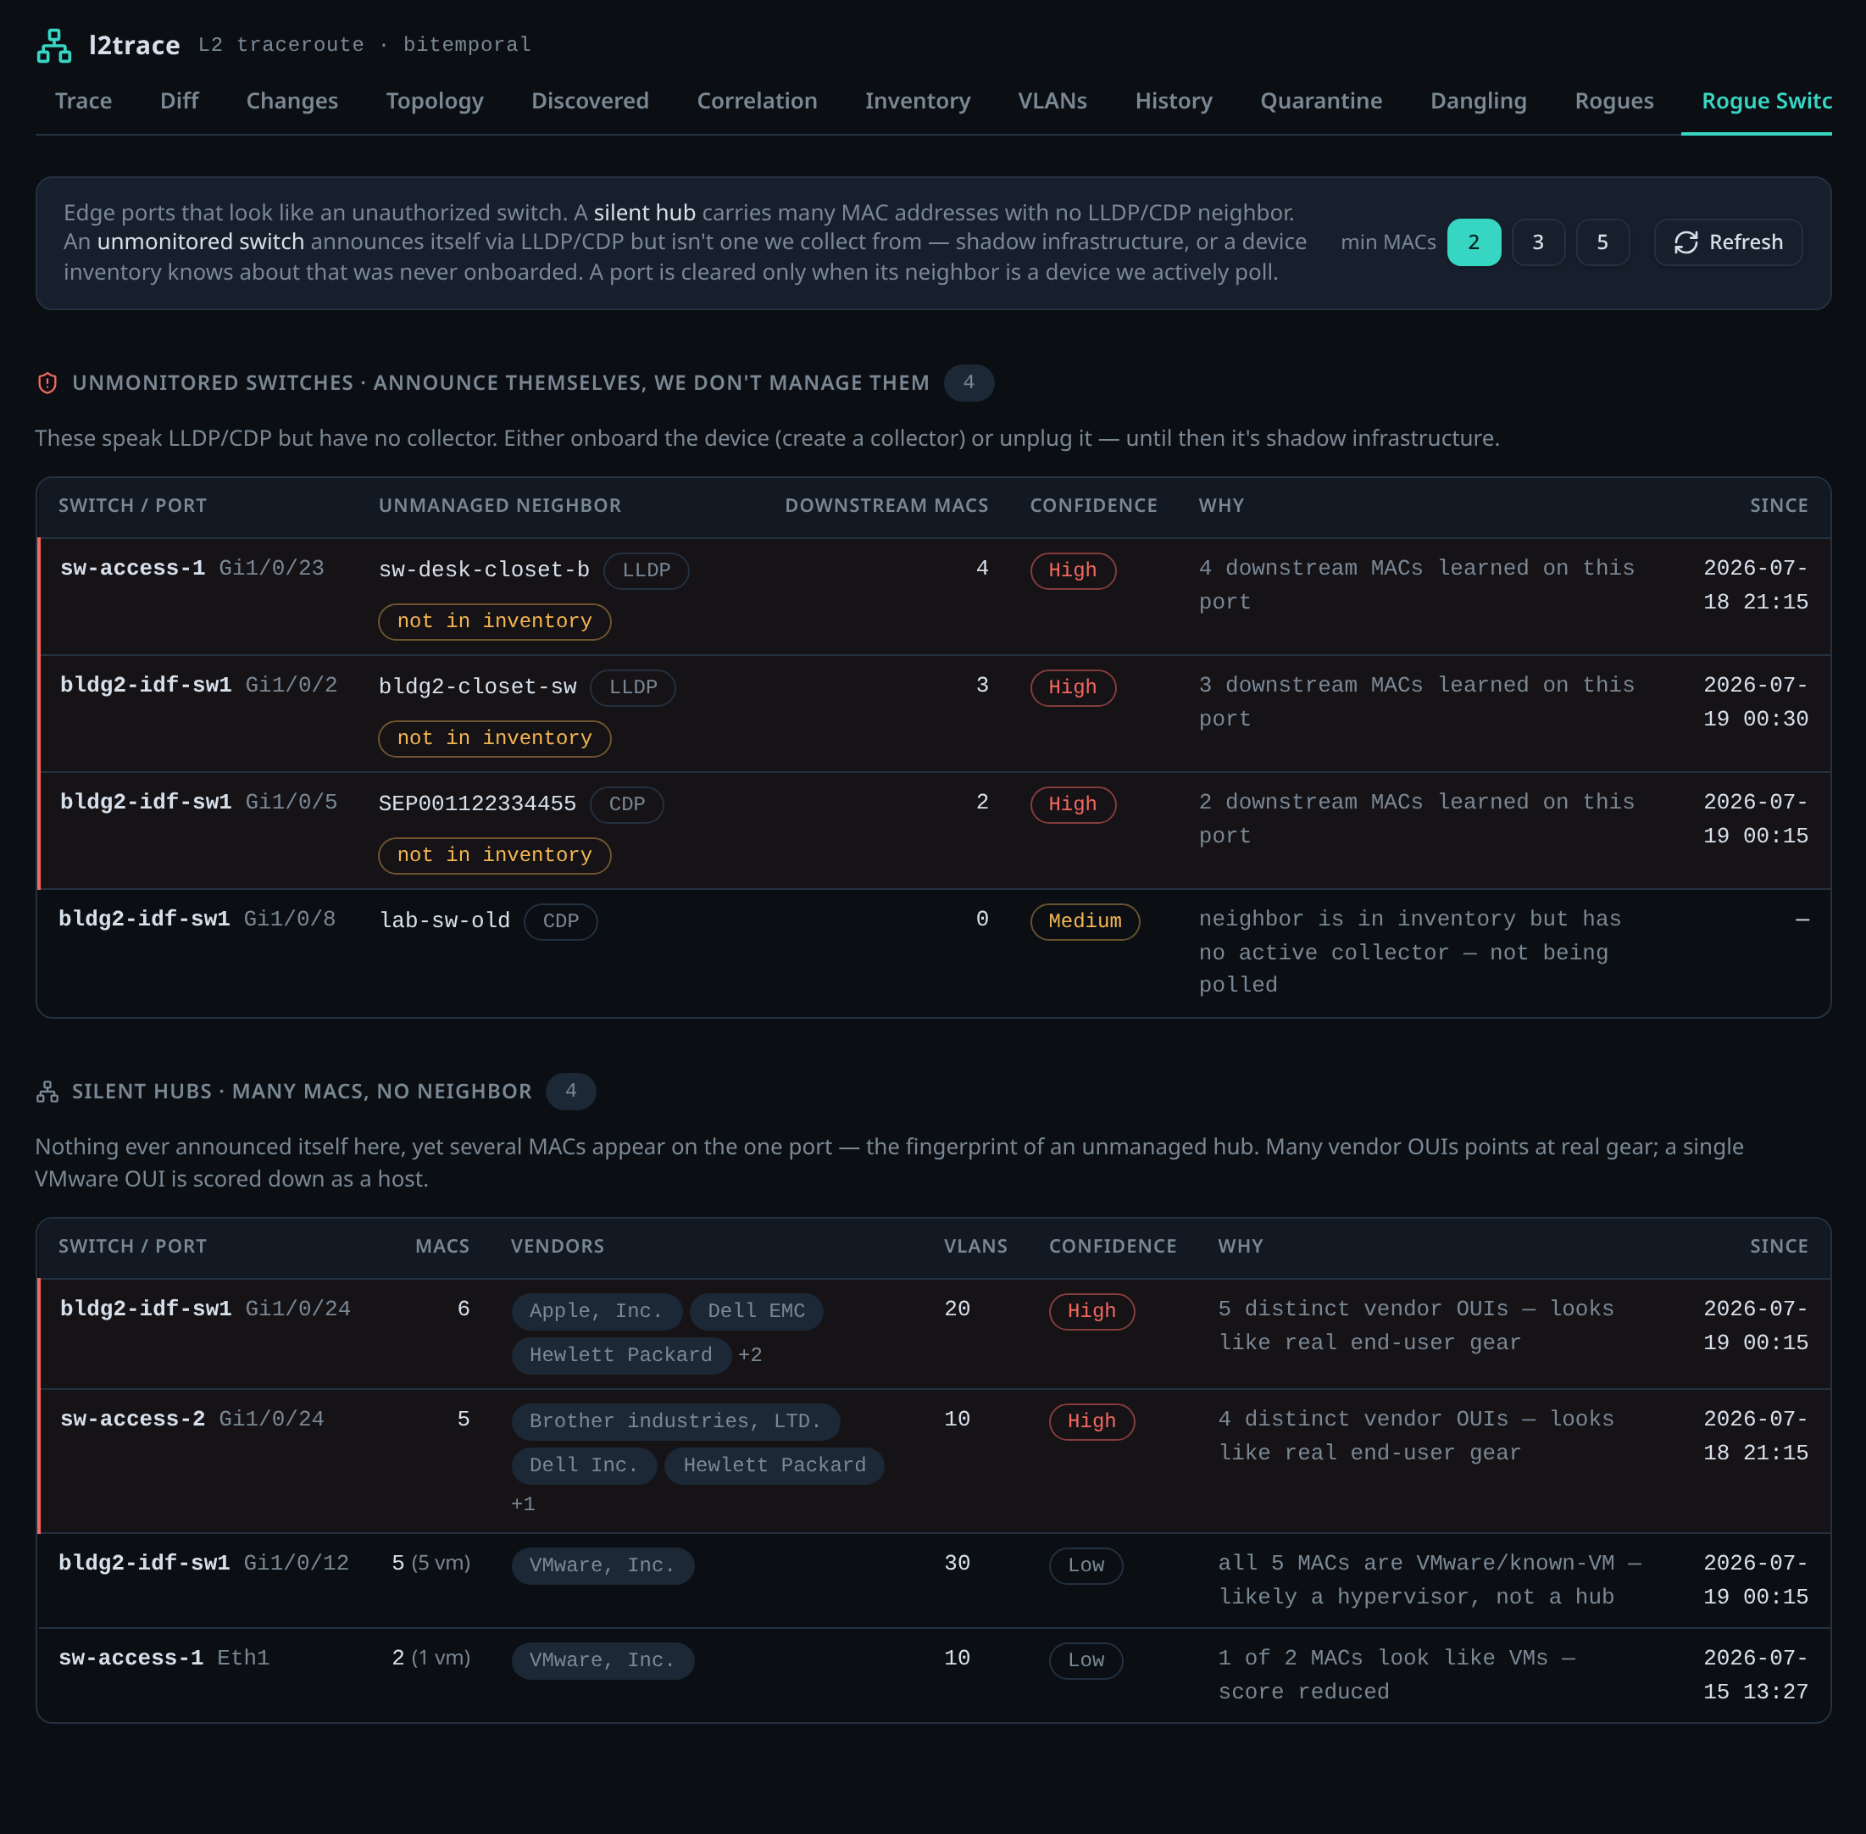Set min MACs to 2
The height and width of the screenshot is (1834, 1866).
click(x=1474, y=242)
